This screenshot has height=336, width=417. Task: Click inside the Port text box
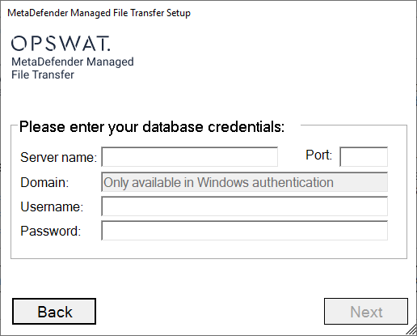364,157
